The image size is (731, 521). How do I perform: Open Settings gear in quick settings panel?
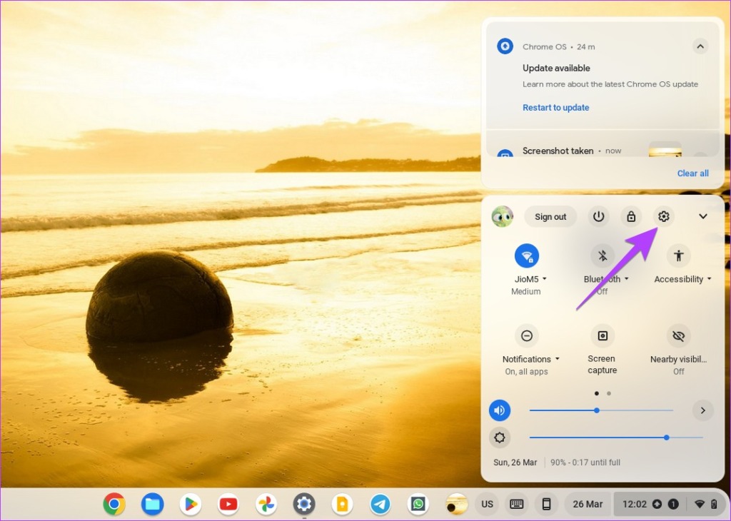pyautogui.click(x=664, y=217)
